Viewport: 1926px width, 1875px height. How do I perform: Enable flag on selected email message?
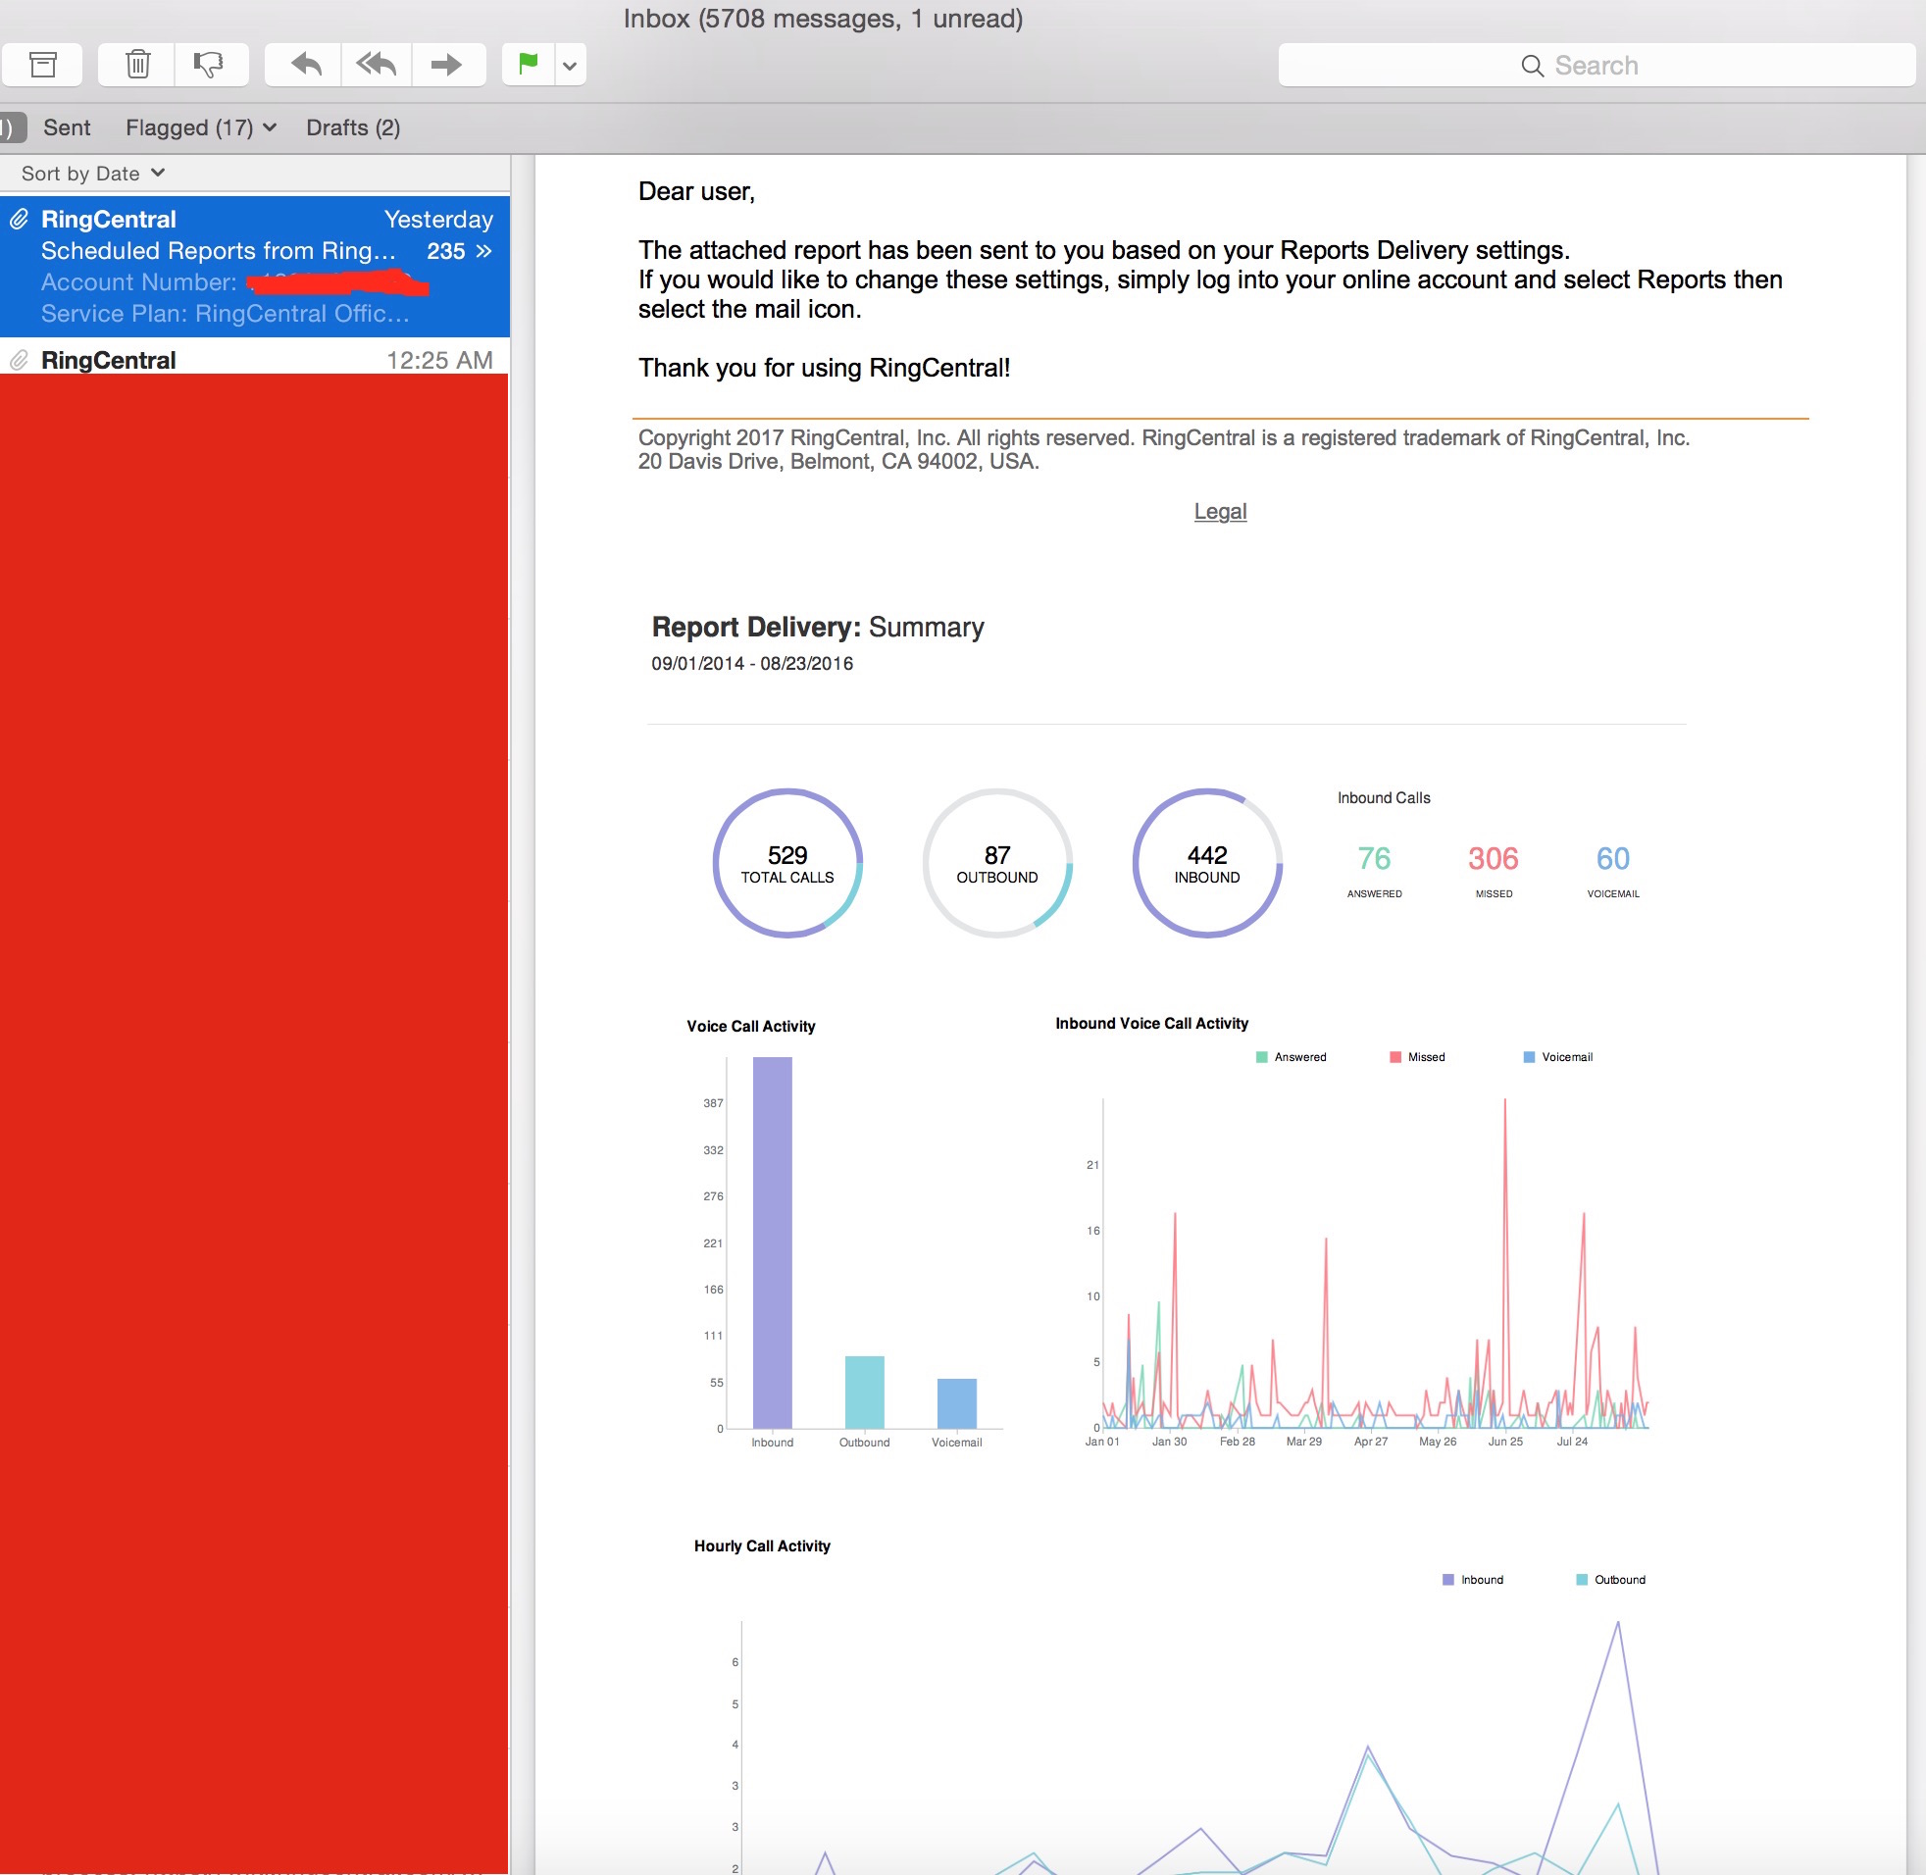528,66
